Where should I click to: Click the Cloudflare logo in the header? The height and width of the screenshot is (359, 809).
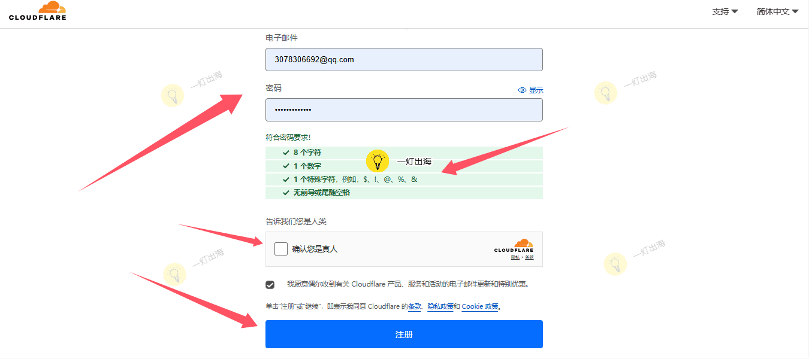[38, 11]
